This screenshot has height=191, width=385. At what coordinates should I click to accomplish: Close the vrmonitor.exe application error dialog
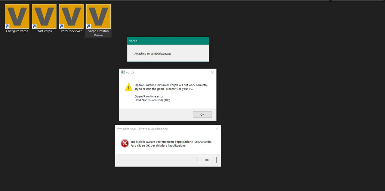pos(217,129)
